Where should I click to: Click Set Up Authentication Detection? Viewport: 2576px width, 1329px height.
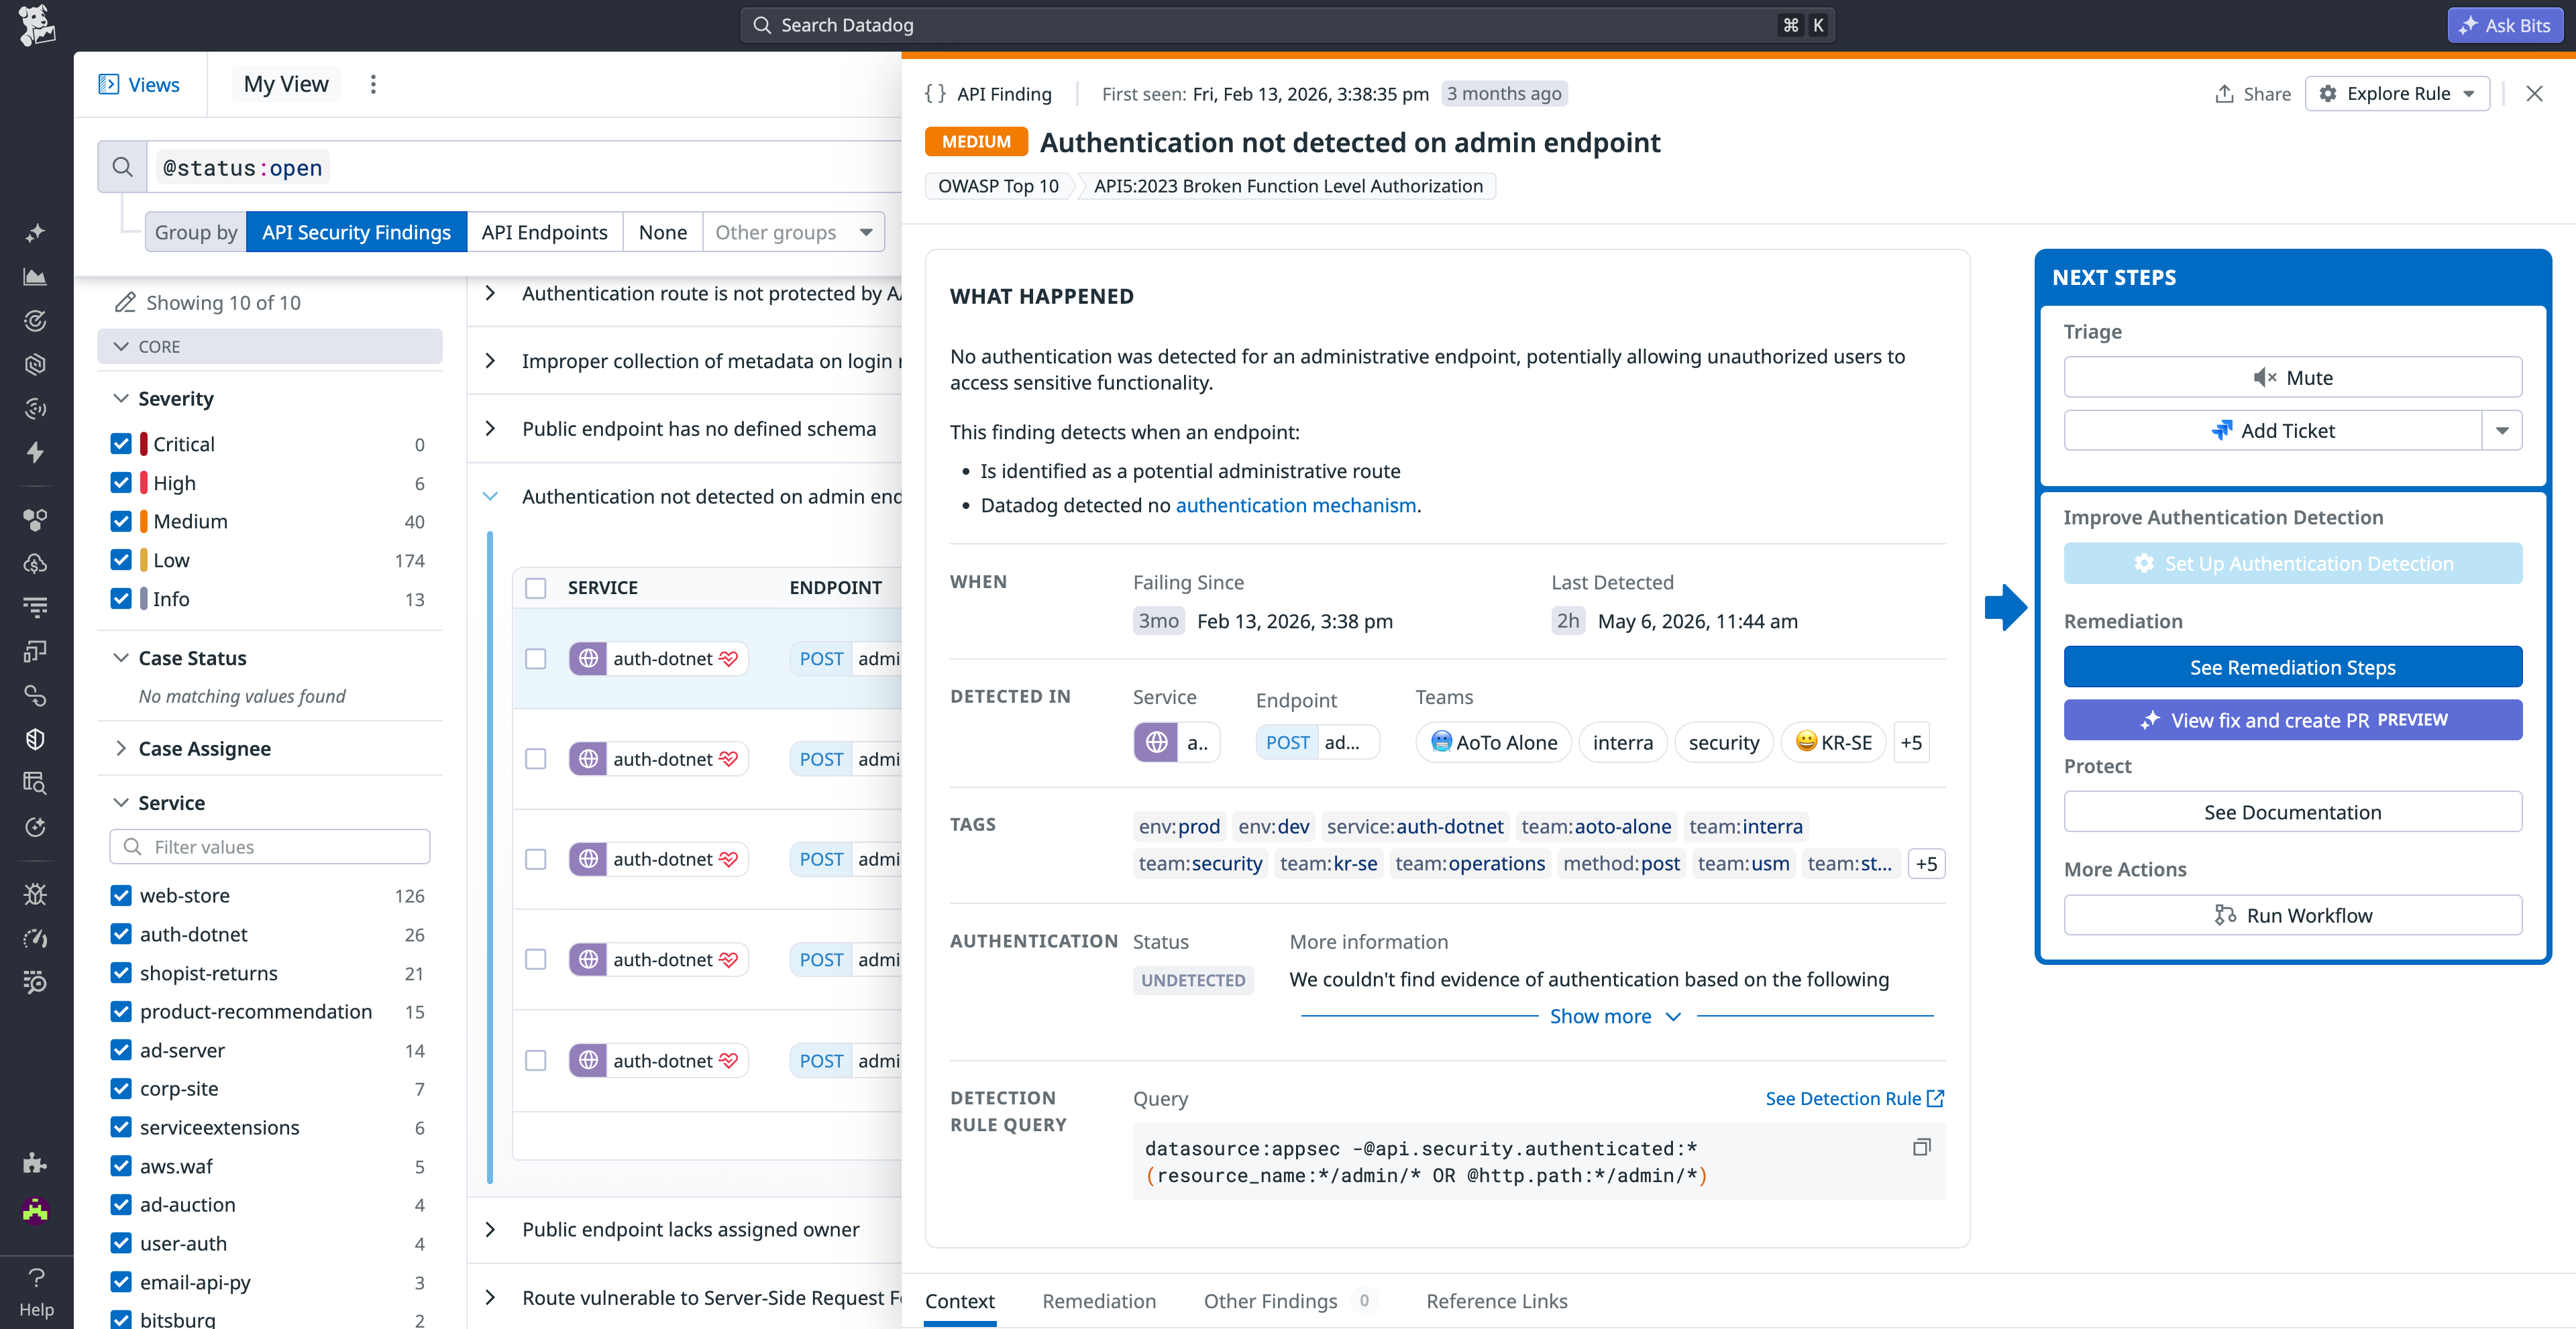[2292, 563]
